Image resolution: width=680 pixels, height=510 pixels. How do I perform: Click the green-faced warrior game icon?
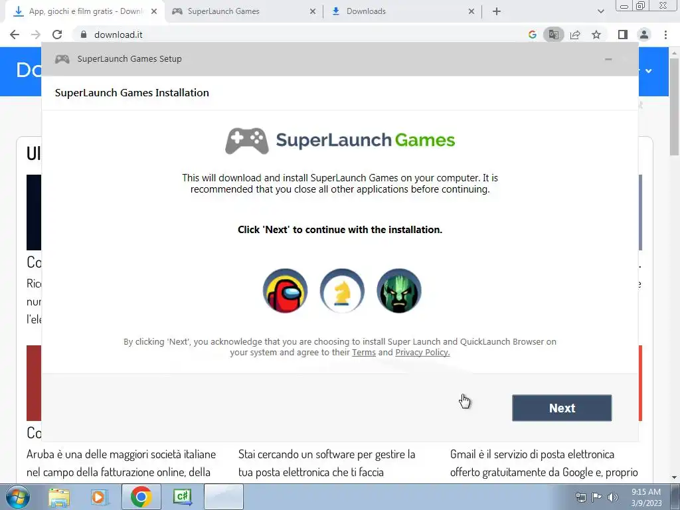click(x=398, y=290)
